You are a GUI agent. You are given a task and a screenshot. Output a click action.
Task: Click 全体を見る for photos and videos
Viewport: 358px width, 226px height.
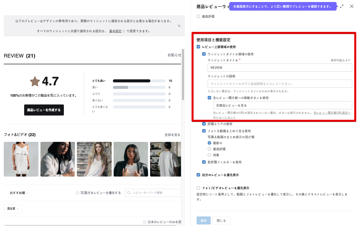point(172,135)
